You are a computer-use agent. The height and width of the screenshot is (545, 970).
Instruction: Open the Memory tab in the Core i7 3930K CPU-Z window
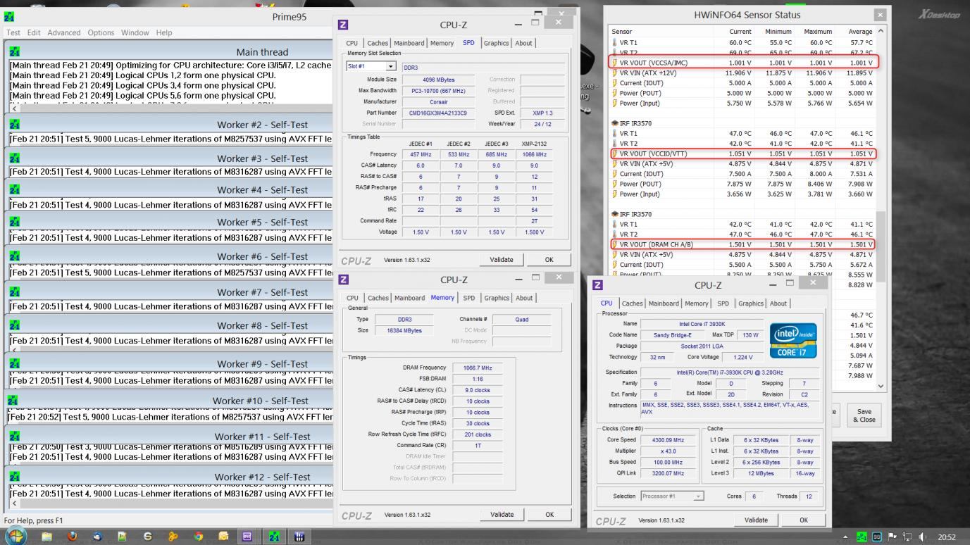[x=697, y=303]
